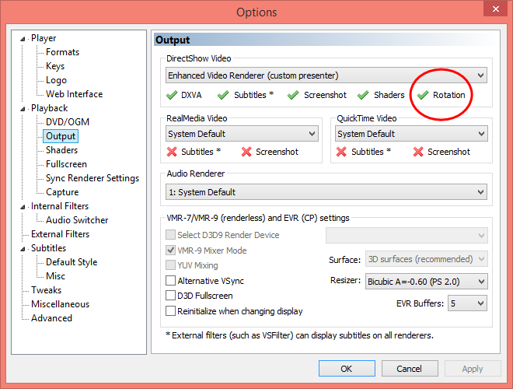The image size is (513, 389).
Task: Select Shaders in the options tree
Action: [61, 150]
